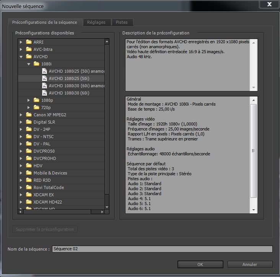Collapse the 1080i subfolder arrow
Viewport: 280px width, 277px height.
click(x=29, y=64)
